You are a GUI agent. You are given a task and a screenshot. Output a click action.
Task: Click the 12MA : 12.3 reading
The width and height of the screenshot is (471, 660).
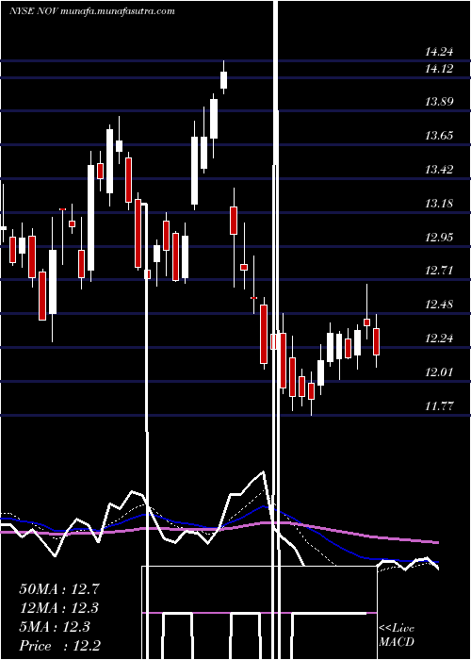point(59,608)
